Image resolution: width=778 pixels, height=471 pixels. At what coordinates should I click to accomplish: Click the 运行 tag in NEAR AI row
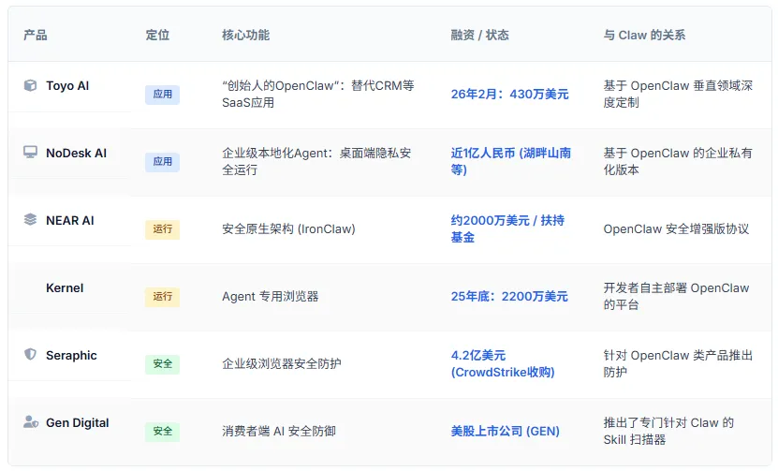tap(162, 229)
